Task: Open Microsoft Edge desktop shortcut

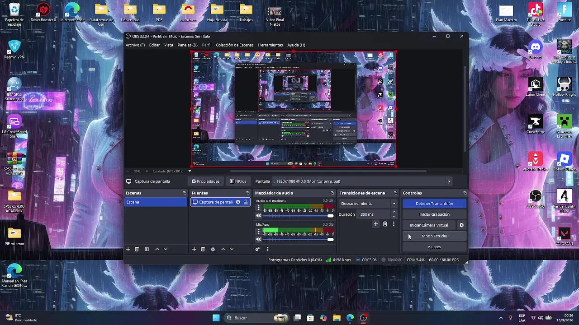Action: pyautogui.click(x=72, y=12)
